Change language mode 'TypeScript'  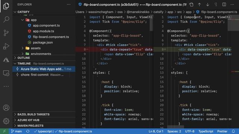point(206,131)
